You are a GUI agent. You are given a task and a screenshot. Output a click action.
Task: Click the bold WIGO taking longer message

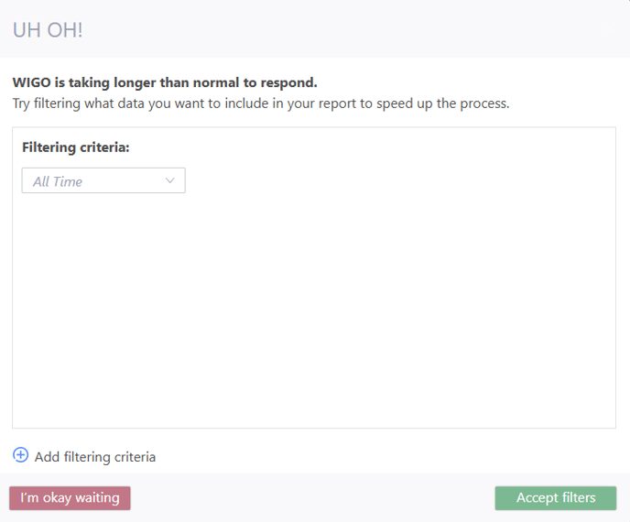(x=165, y=82)
